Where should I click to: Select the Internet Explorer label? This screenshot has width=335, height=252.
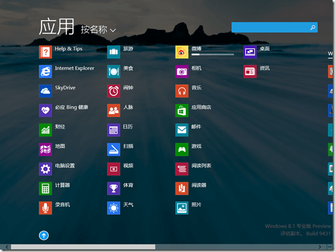coord(75,68)
